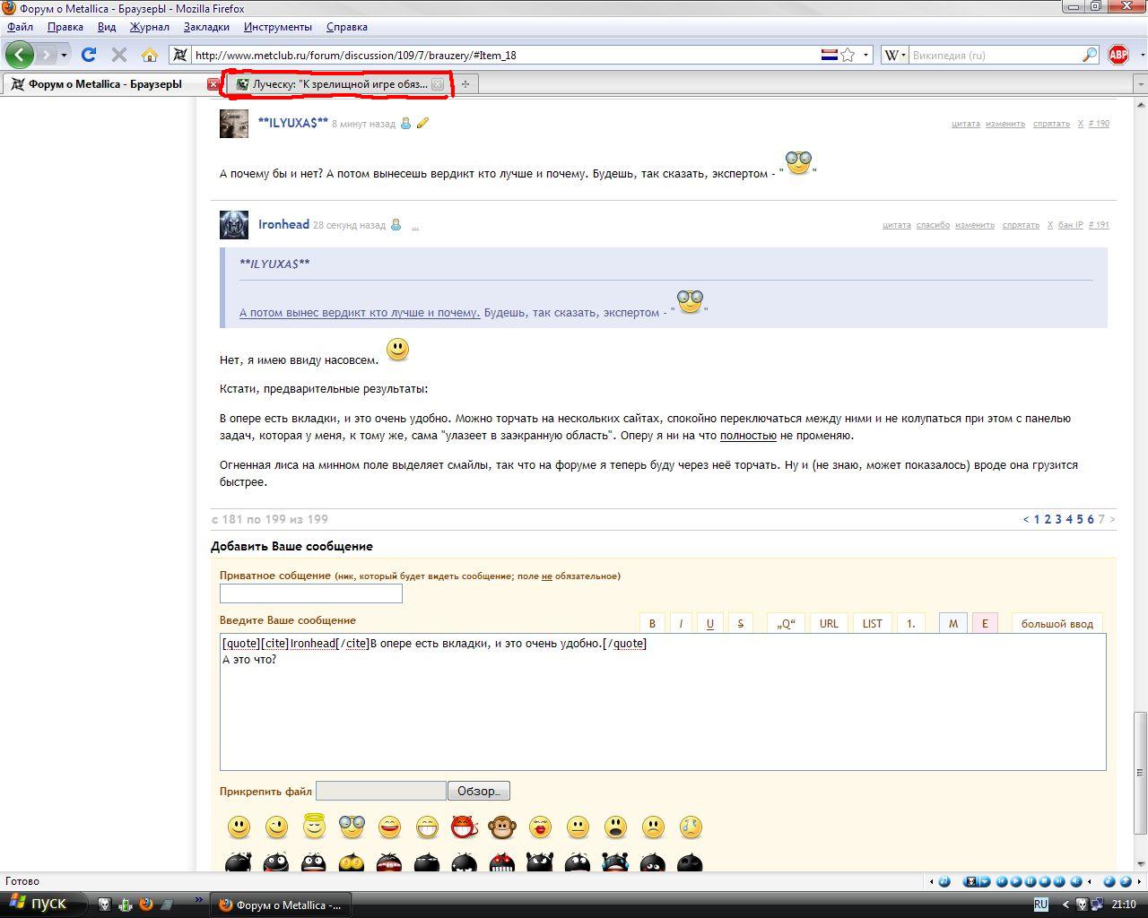The width and height of the screenshot is (1148, 918).
Task: Click the Firefox reload page icon
Action: coord(88,55)
